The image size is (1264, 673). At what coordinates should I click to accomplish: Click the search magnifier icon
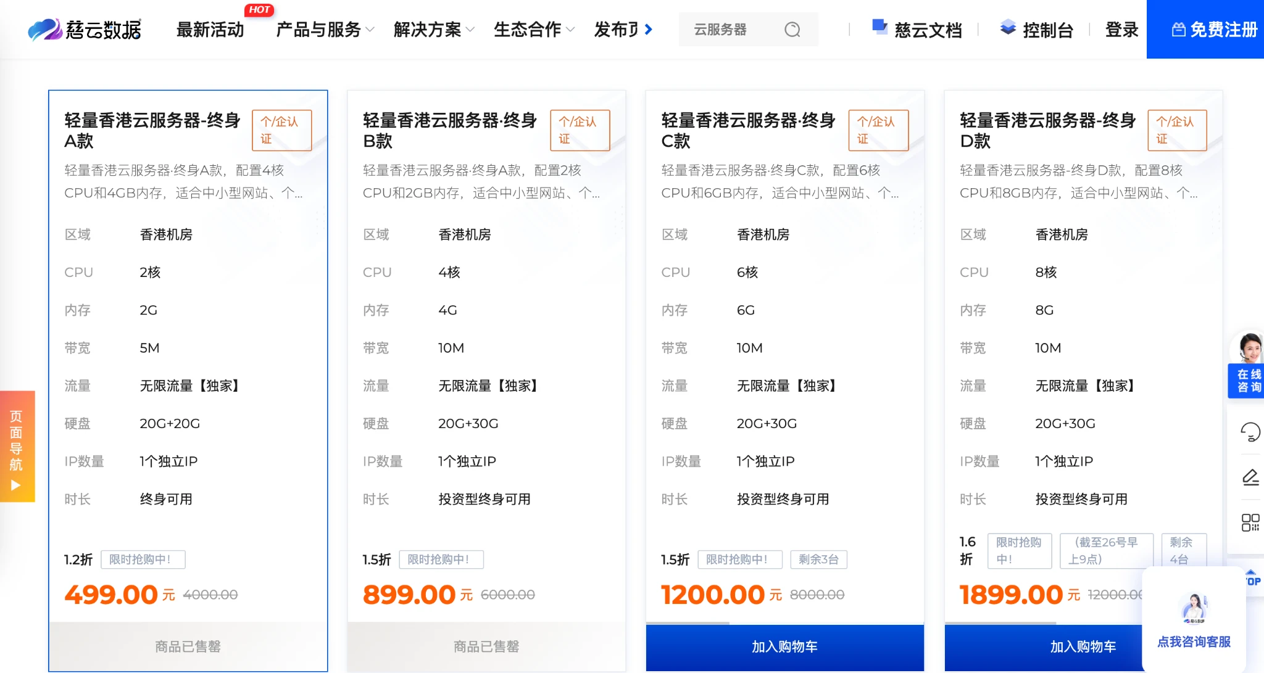pos(792,29)
